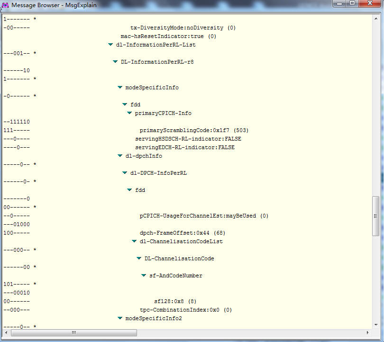Click the bit pattern 101----- *
384x342 pixels.
point(20,284)
